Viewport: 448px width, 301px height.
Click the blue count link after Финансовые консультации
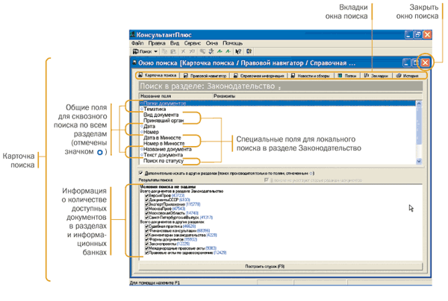tap(203, 230)
